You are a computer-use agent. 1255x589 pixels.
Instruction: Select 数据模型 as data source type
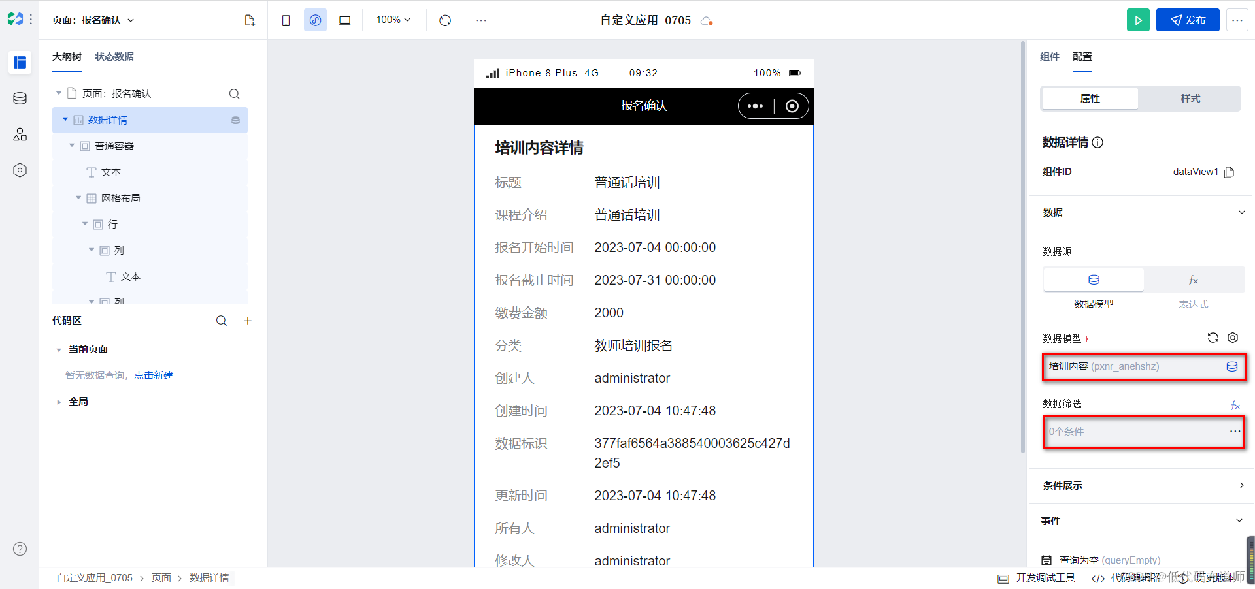(x=1094, y=279)
